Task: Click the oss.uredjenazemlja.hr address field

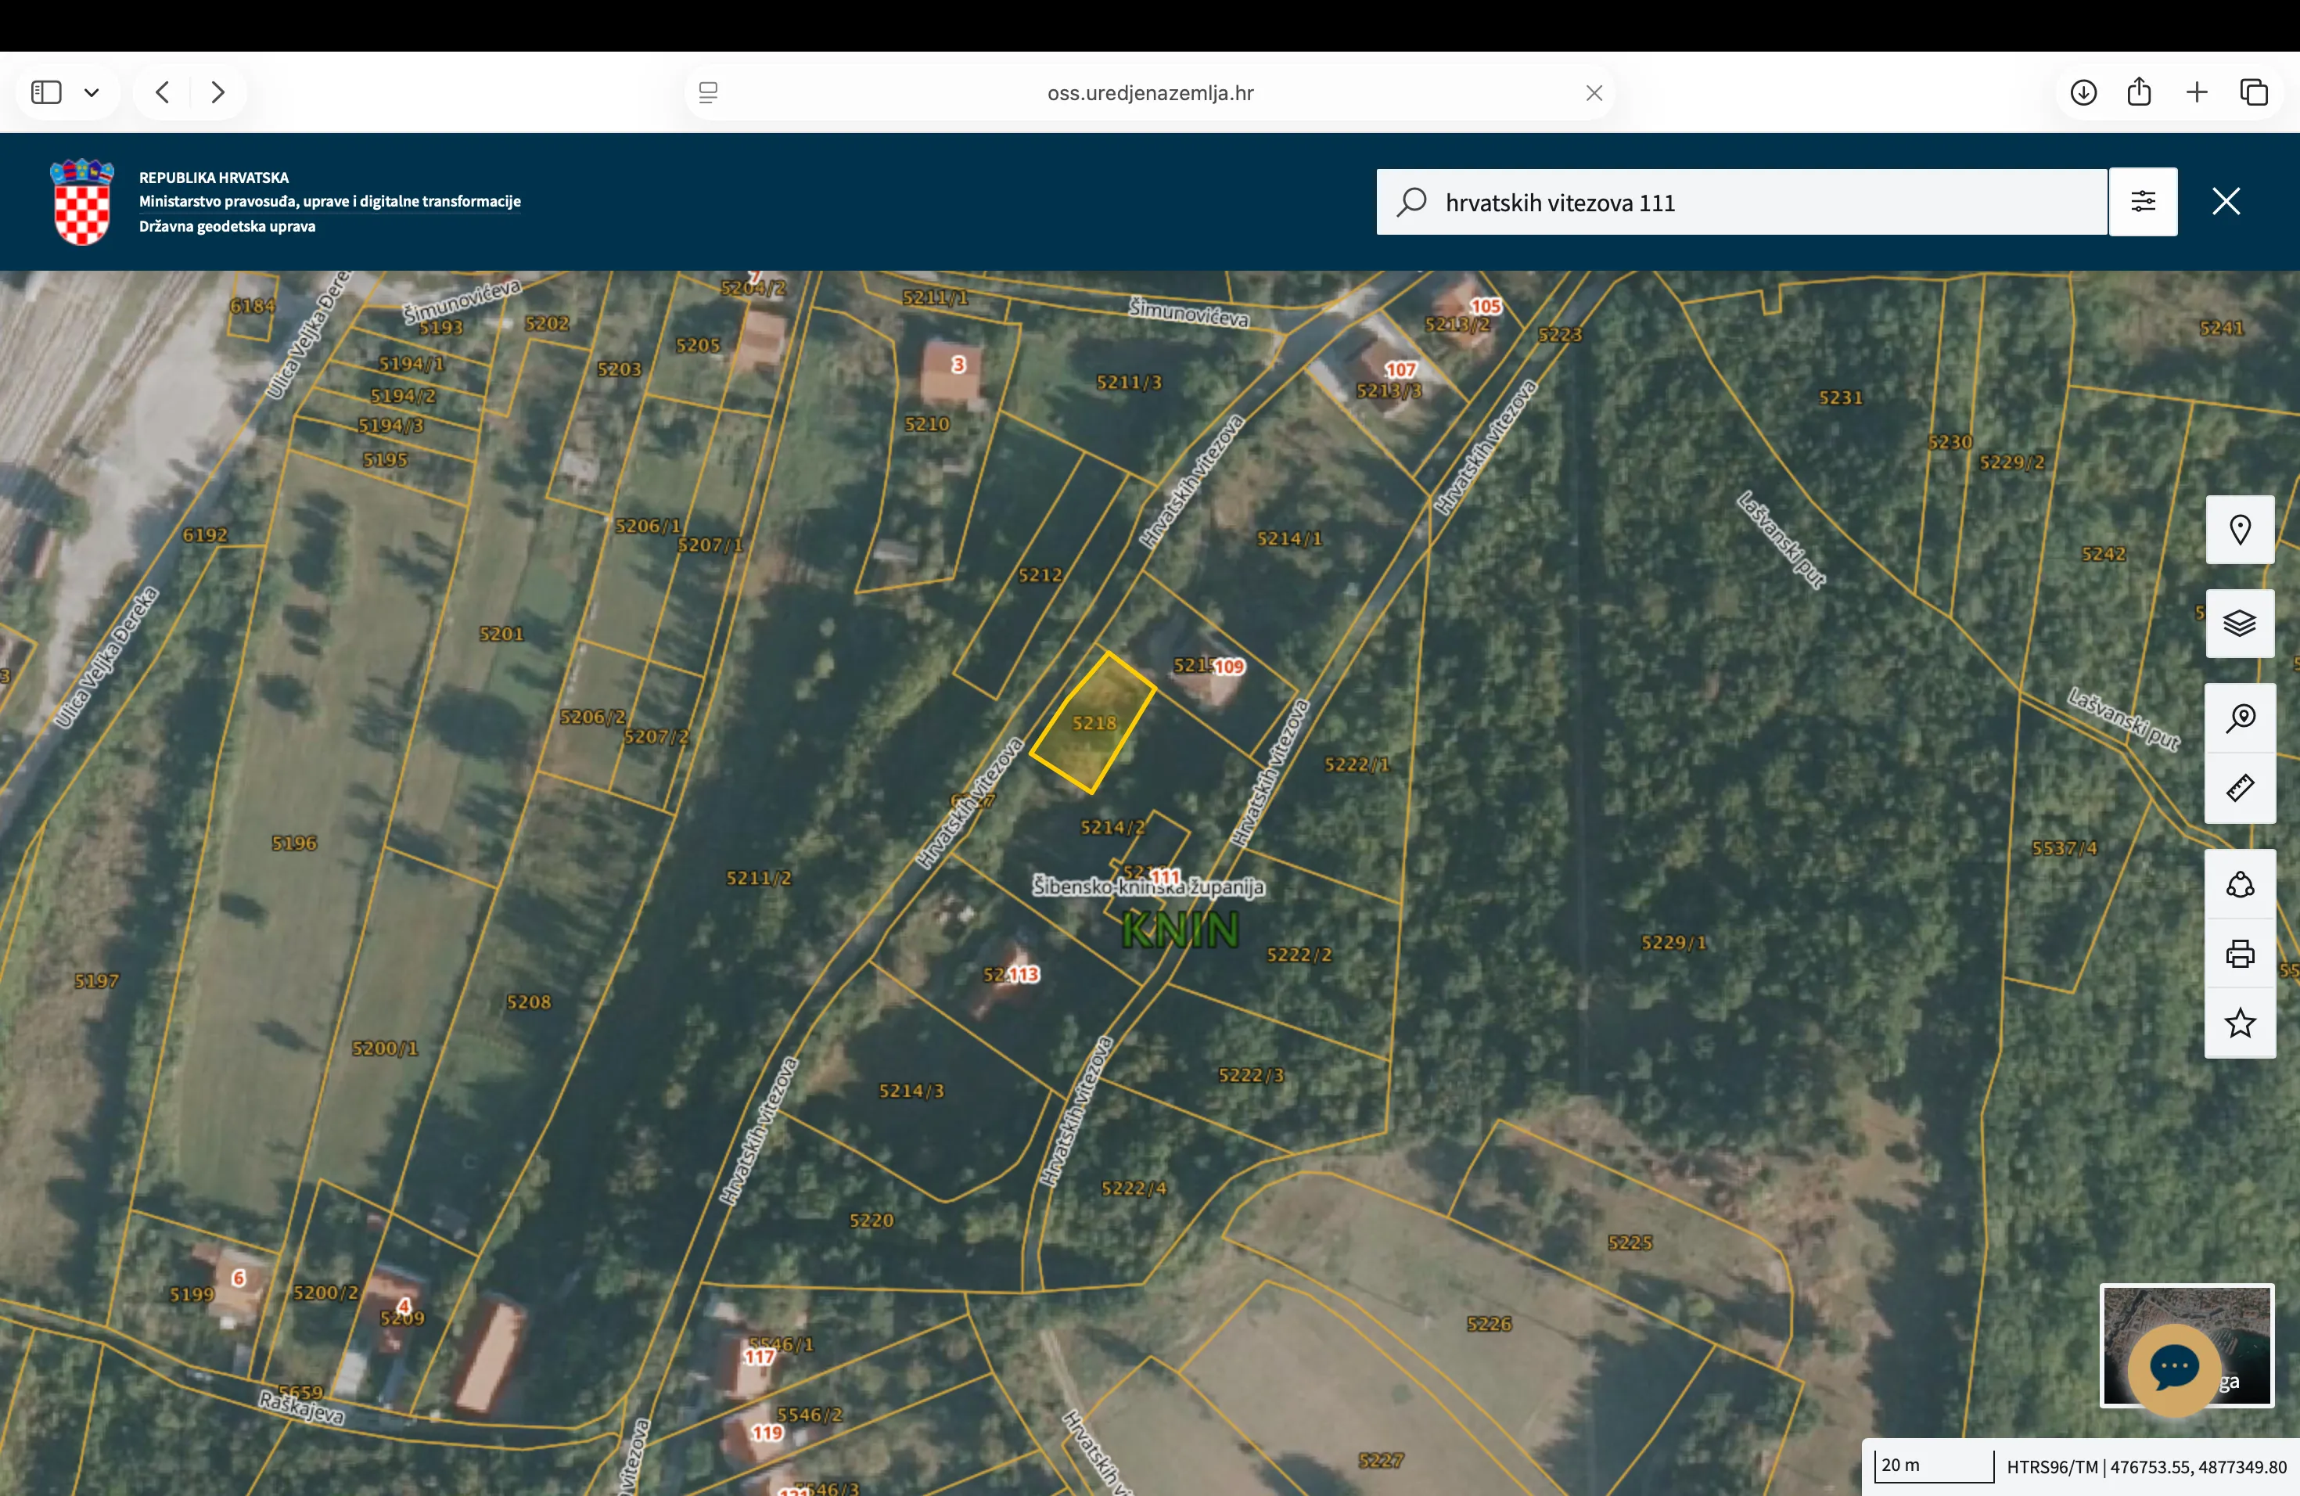Action: click(1150, 93)
